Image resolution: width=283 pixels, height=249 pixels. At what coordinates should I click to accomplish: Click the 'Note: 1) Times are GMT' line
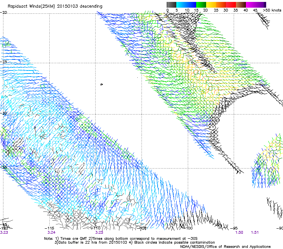click(120, 239)
